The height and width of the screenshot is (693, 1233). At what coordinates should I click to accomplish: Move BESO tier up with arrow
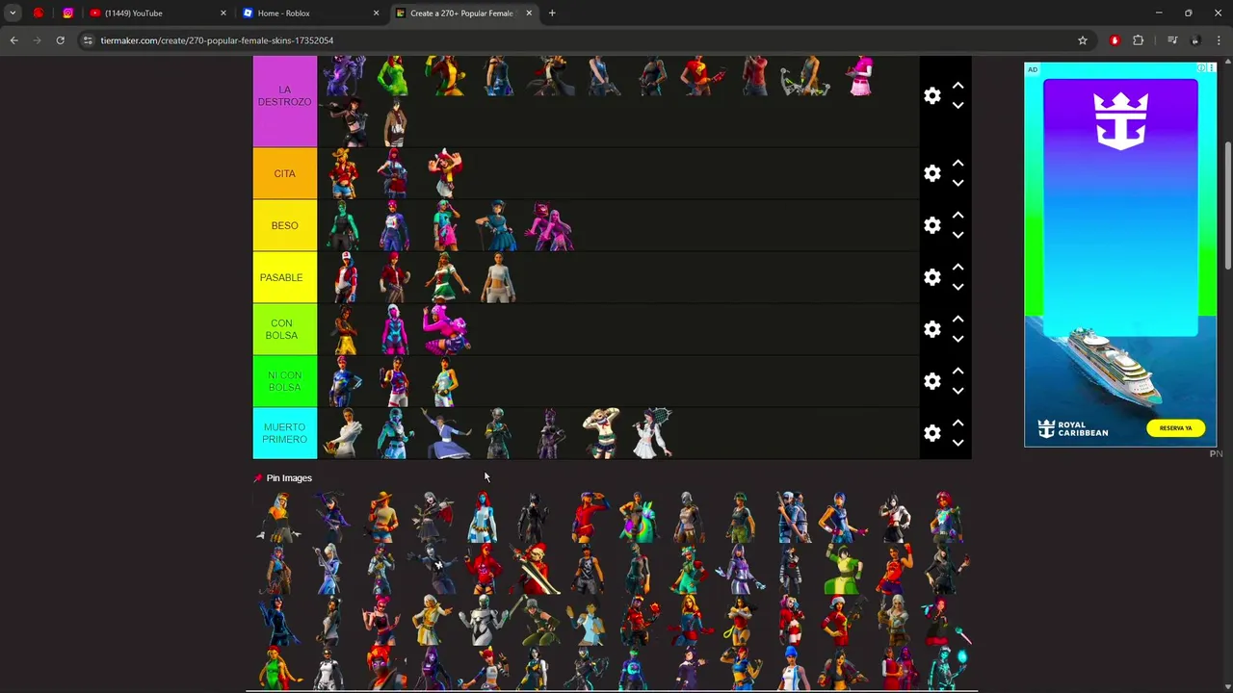958,216
